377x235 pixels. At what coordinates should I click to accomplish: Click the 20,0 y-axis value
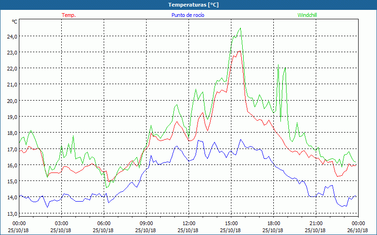point(12,101)
